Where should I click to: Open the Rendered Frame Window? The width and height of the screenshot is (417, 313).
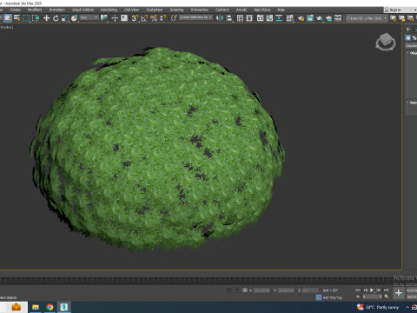tap(310, 18)
